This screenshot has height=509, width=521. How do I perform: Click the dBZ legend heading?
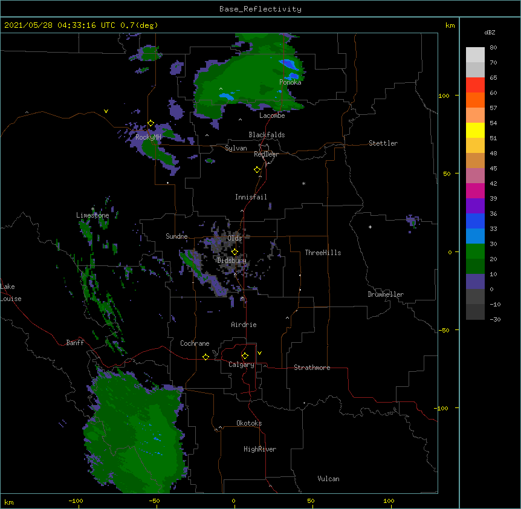(x=490, y=32)
